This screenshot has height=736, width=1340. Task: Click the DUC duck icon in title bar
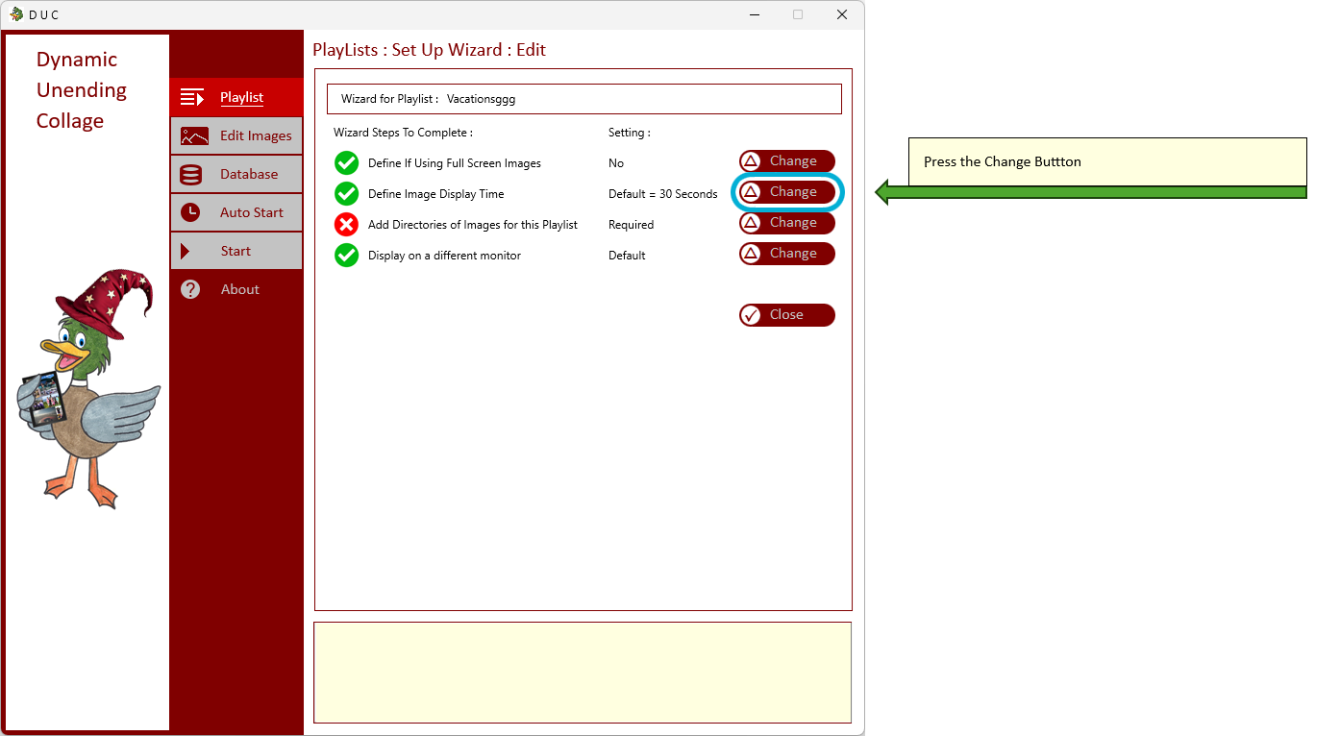pos(16,14)
